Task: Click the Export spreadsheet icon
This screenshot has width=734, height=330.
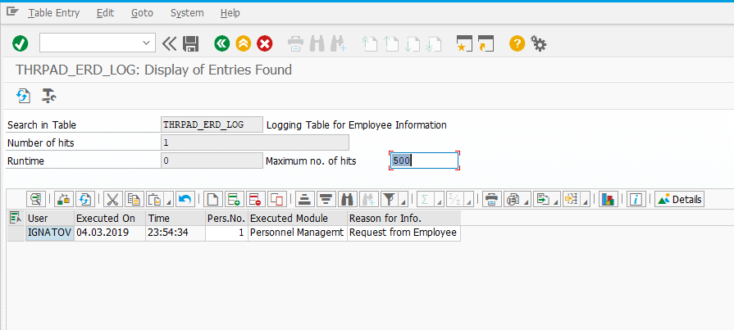Action: [x=541, y=200]
